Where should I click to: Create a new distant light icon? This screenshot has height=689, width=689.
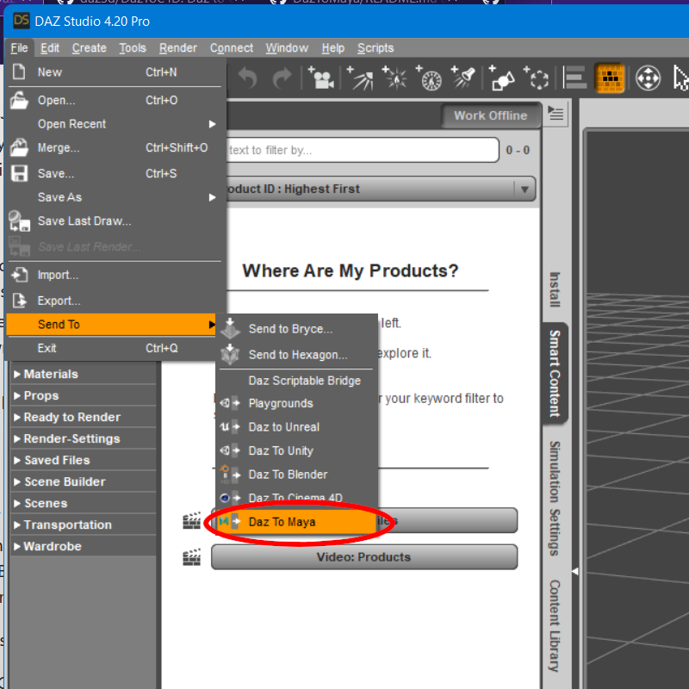click(x=360, y=78)
